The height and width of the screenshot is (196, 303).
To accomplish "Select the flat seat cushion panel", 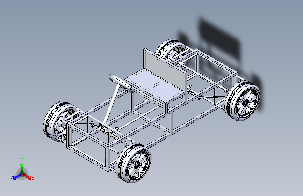I will [154, 86].
